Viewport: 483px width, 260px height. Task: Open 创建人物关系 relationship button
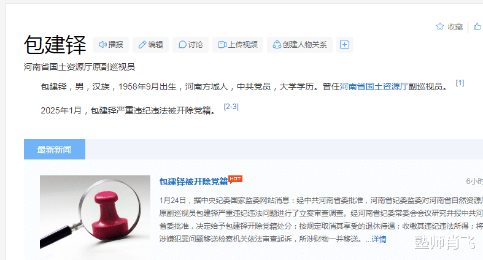pyautogui.click(x=299, y=45)
